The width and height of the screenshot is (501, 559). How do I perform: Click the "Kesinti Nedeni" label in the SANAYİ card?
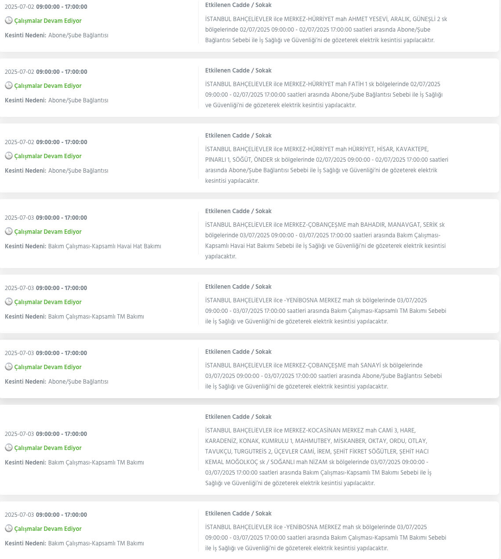[x=25, y=381]
